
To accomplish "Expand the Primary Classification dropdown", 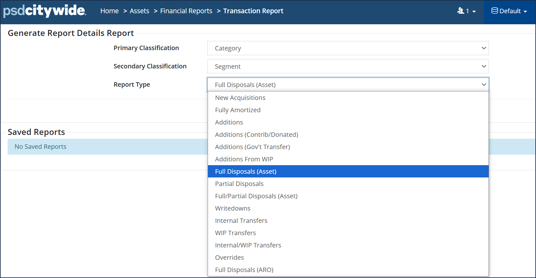I will tap(348, 48).
